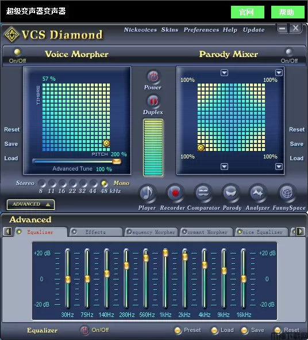Toggle the Equalizer On/Off power button
This screenshot has height=340, width=308.
tap(84, 330)
